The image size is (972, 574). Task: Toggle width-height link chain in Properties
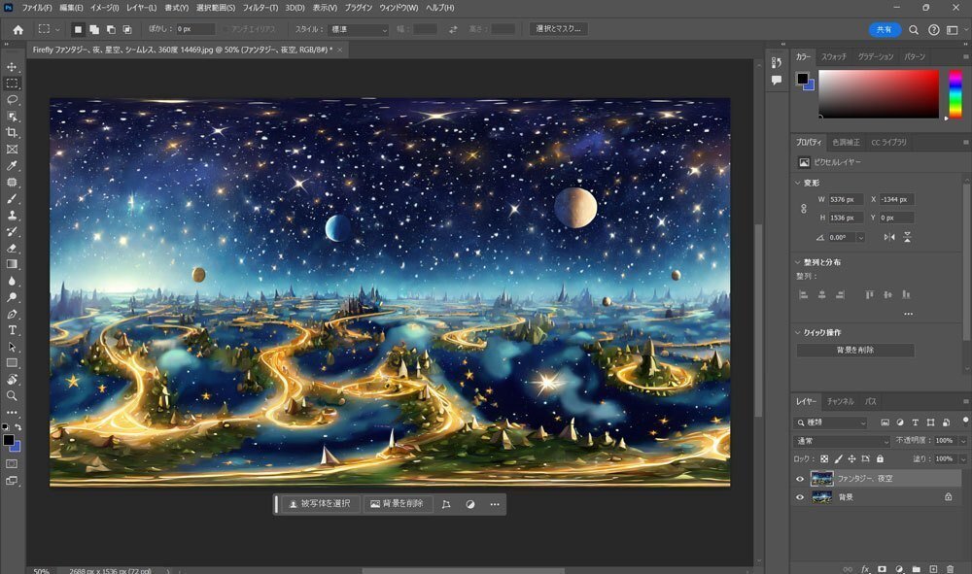804,209
